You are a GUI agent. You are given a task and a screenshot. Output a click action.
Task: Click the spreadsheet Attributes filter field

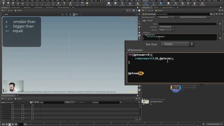coord(109,102)
